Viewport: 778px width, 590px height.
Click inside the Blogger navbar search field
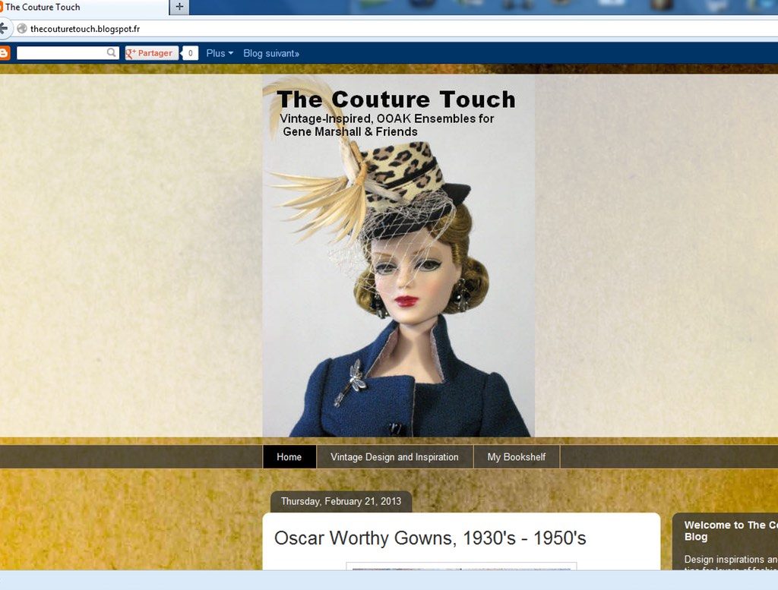click(x=61, y=53)
